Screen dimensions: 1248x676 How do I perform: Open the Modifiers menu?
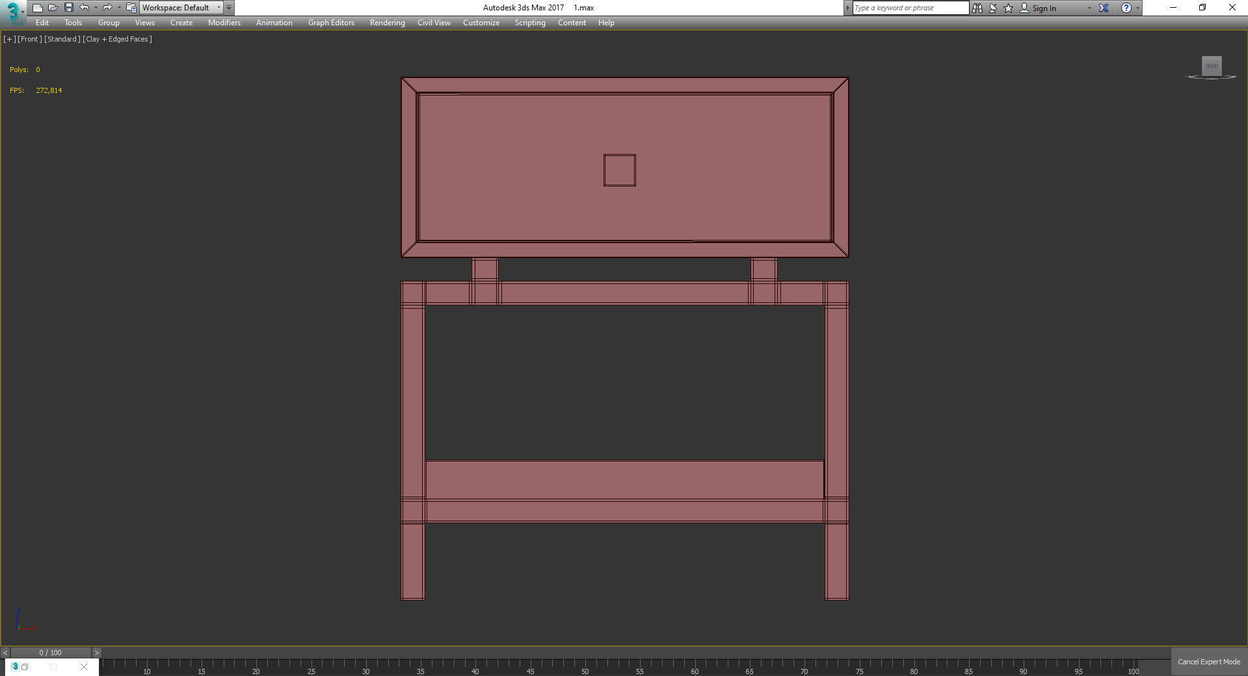click(224, 23)
